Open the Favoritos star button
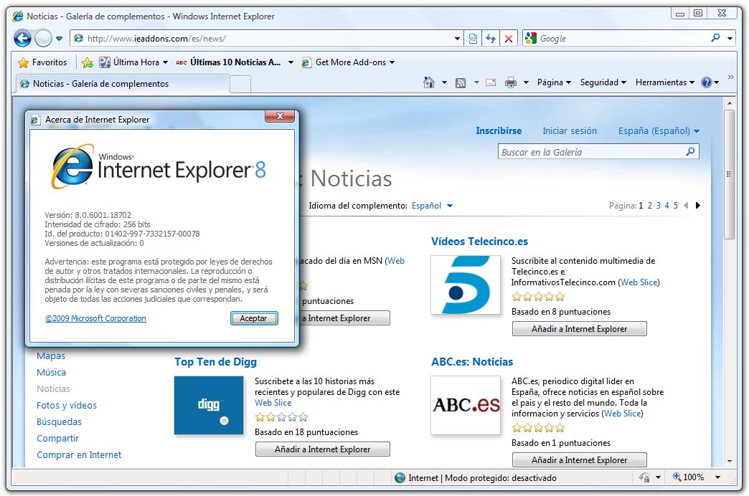The height and width of the screenshot is (496, 749). click(42, 62)
